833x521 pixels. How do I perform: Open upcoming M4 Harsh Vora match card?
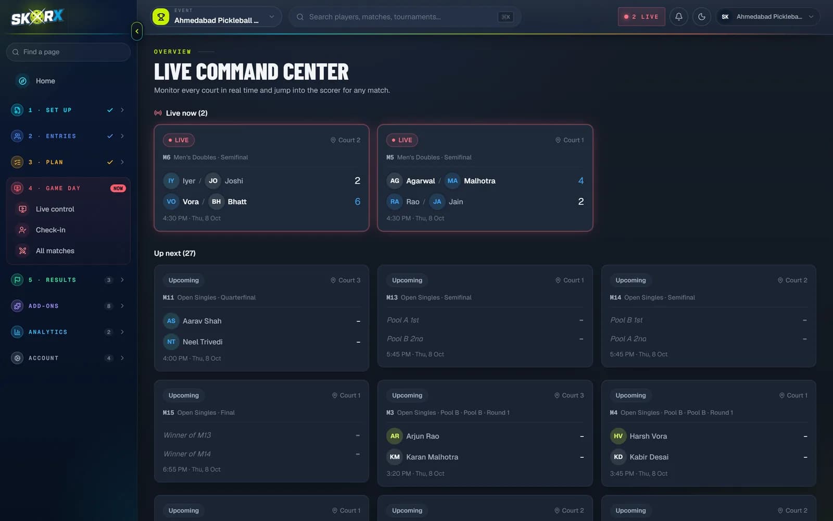[709, 433]
